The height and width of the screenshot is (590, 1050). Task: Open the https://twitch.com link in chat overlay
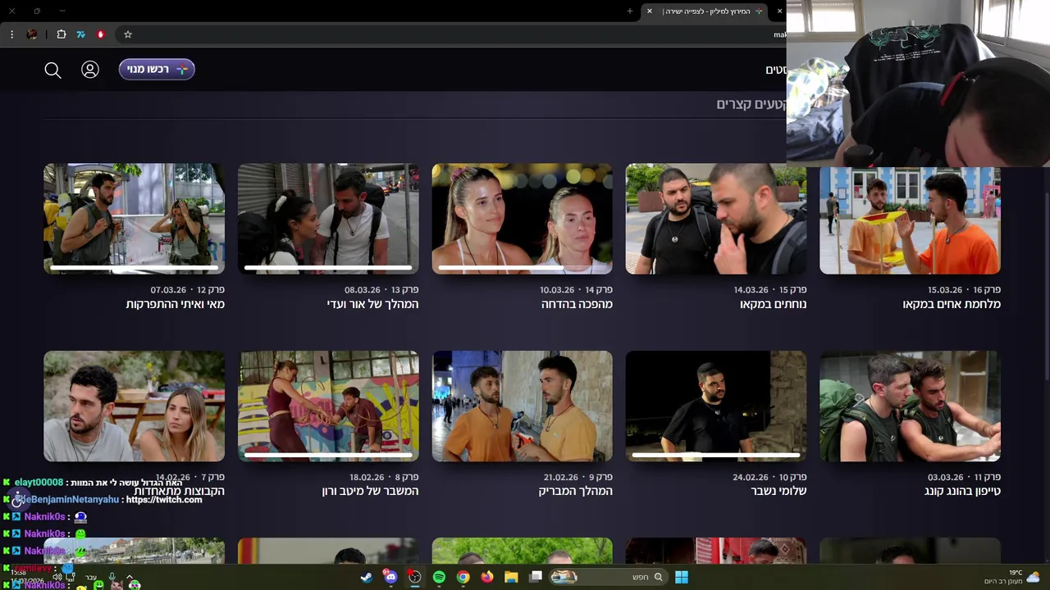[x=163, y=500]
